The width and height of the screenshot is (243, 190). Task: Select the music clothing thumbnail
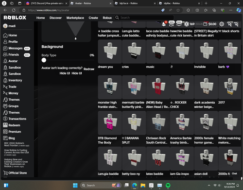(158, 52)
